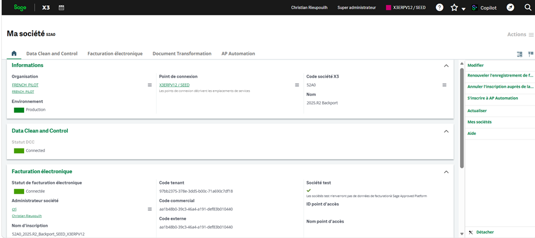The width and height of the screenshot is (535, 238).
Task: Click the scrollbar up arrow
Action: coord(462,64)
